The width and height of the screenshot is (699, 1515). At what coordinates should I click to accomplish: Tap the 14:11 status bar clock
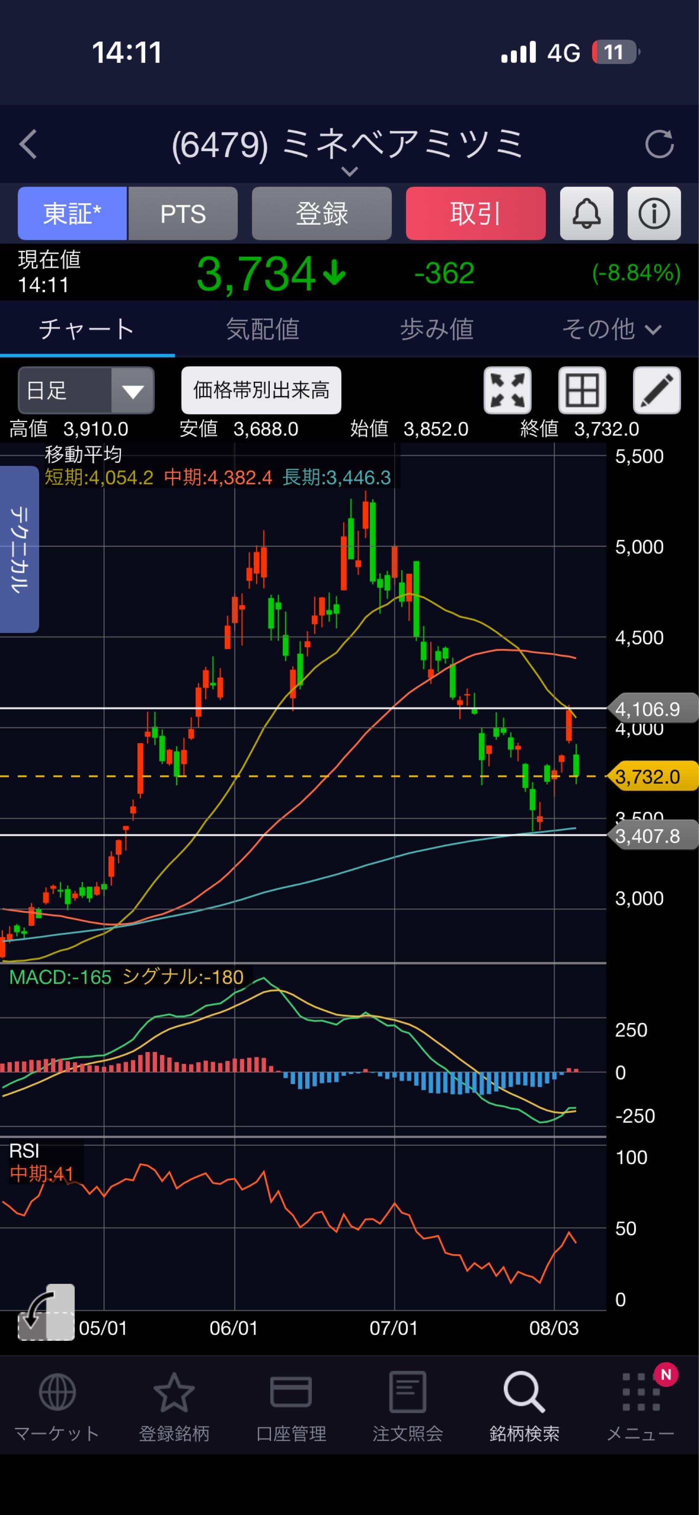tap(127, 52)
